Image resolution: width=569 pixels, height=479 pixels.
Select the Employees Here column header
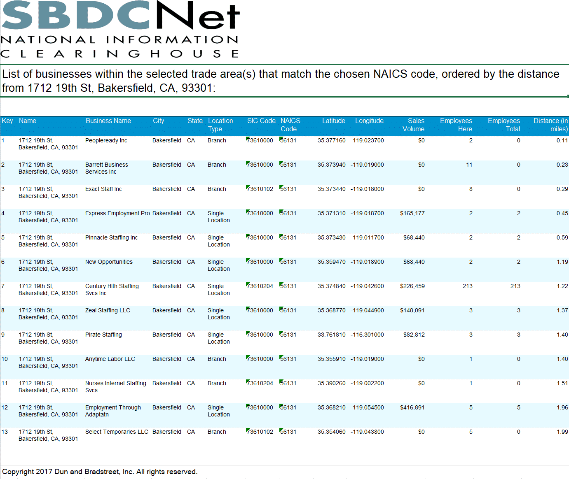[456, 125]
